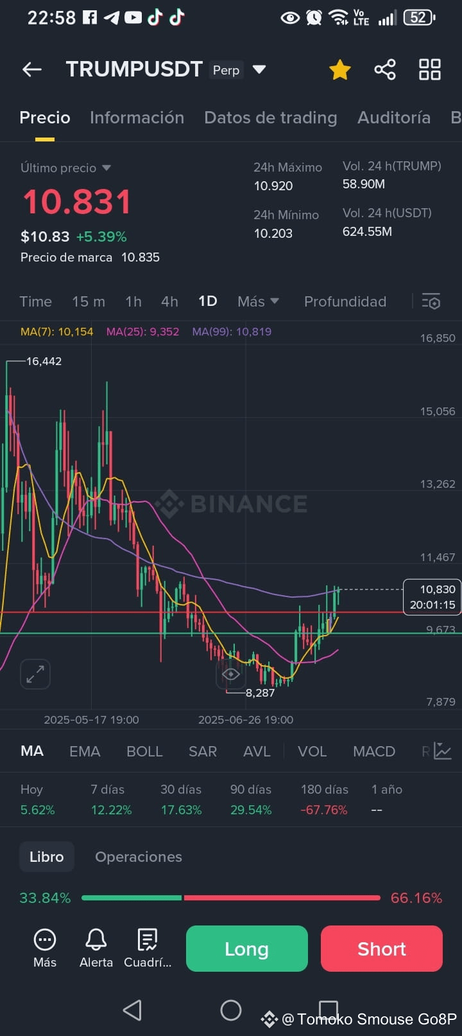Screen dimensions: 462x1036
Task: Open the Más options icon
Action: pos(45,948)
